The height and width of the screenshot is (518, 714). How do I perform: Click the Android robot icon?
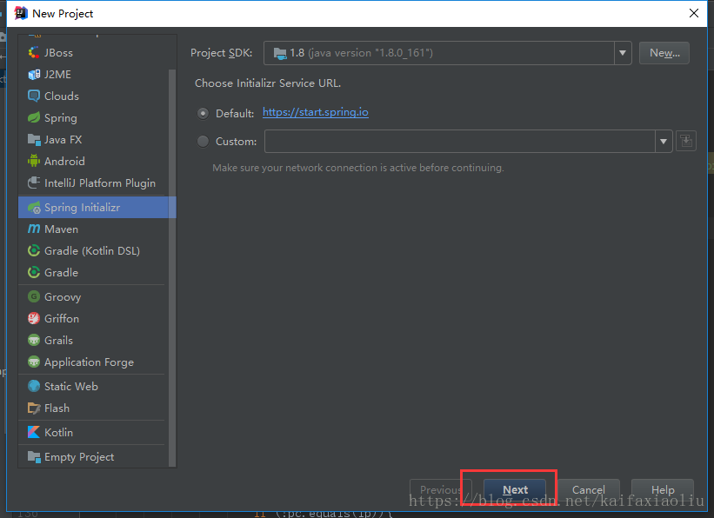(x=34, y=161)
